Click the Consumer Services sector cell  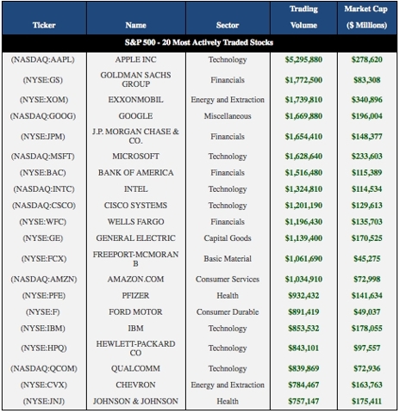tap(228, 279)
